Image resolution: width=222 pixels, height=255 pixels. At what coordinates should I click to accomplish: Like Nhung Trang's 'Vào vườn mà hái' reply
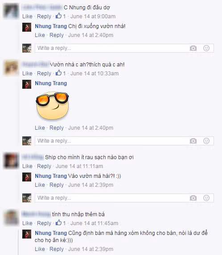tap(40, 185)
